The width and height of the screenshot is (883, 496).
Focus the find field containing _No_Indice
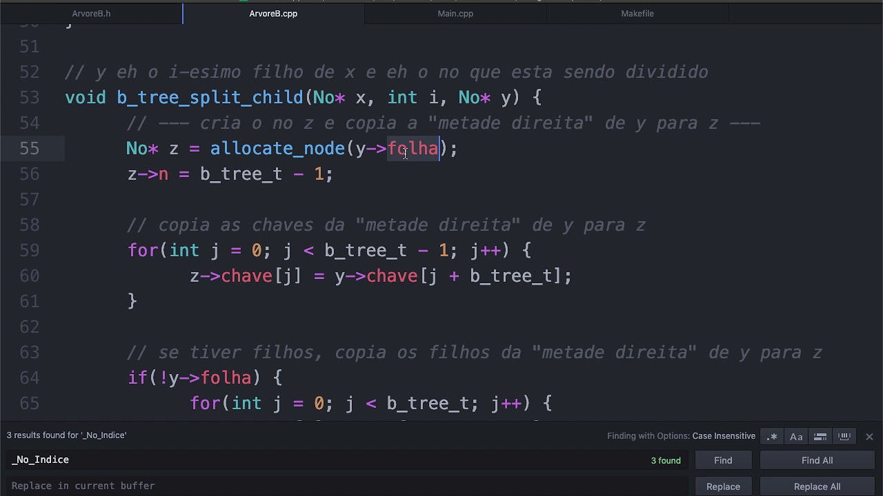347,460
